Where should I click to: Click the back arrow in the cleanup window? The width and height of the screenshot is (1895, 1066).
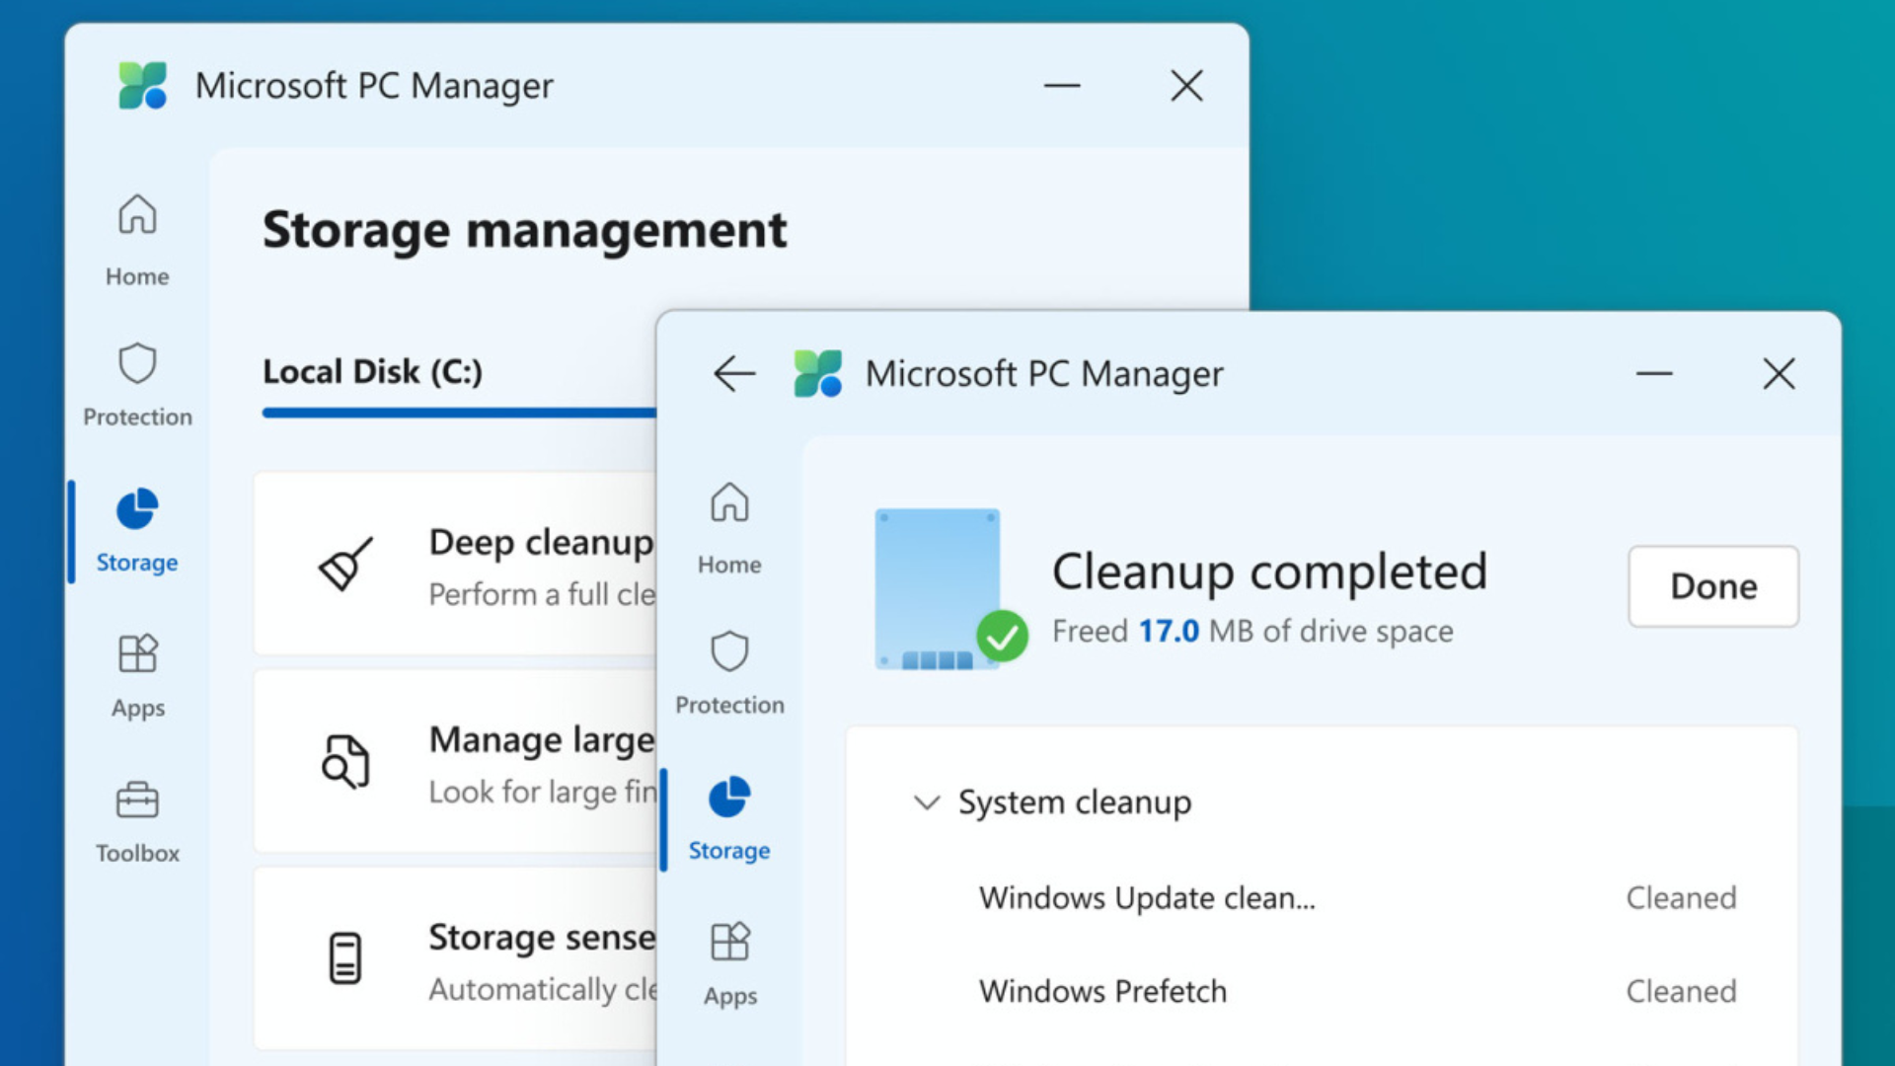pos(734,374)
